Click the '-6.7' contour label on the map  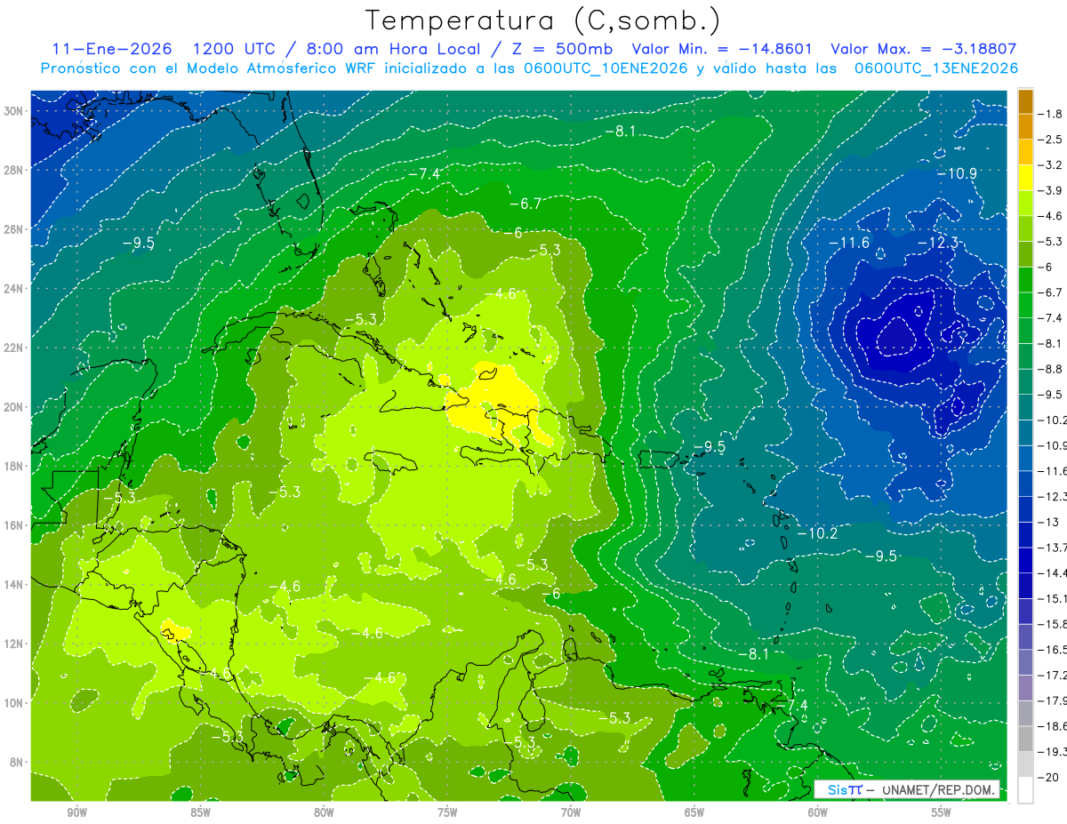pos(525,204)
